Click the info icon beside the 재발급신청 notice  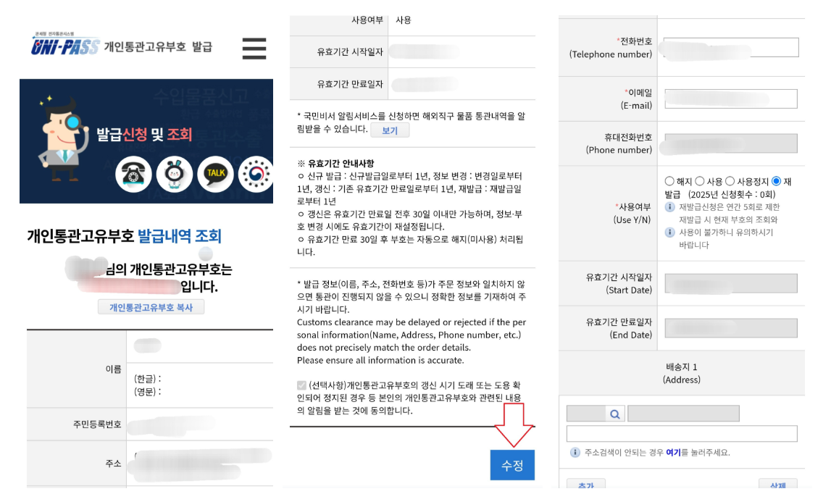669,207
